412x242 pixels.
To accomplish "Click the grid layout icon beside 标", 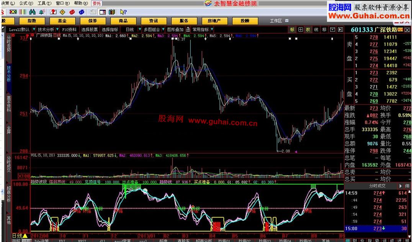I will pos(301,30).
